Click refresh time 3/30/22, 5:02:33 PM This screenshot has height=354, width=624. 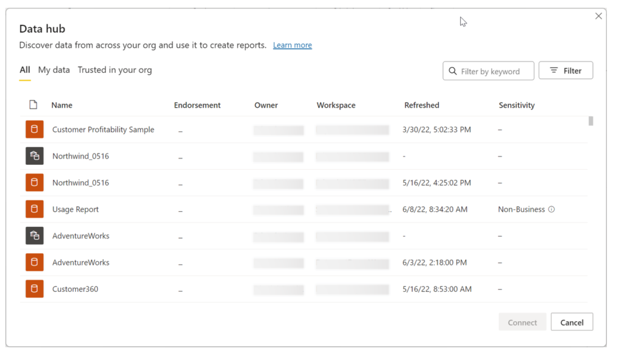tap(436, 130)
